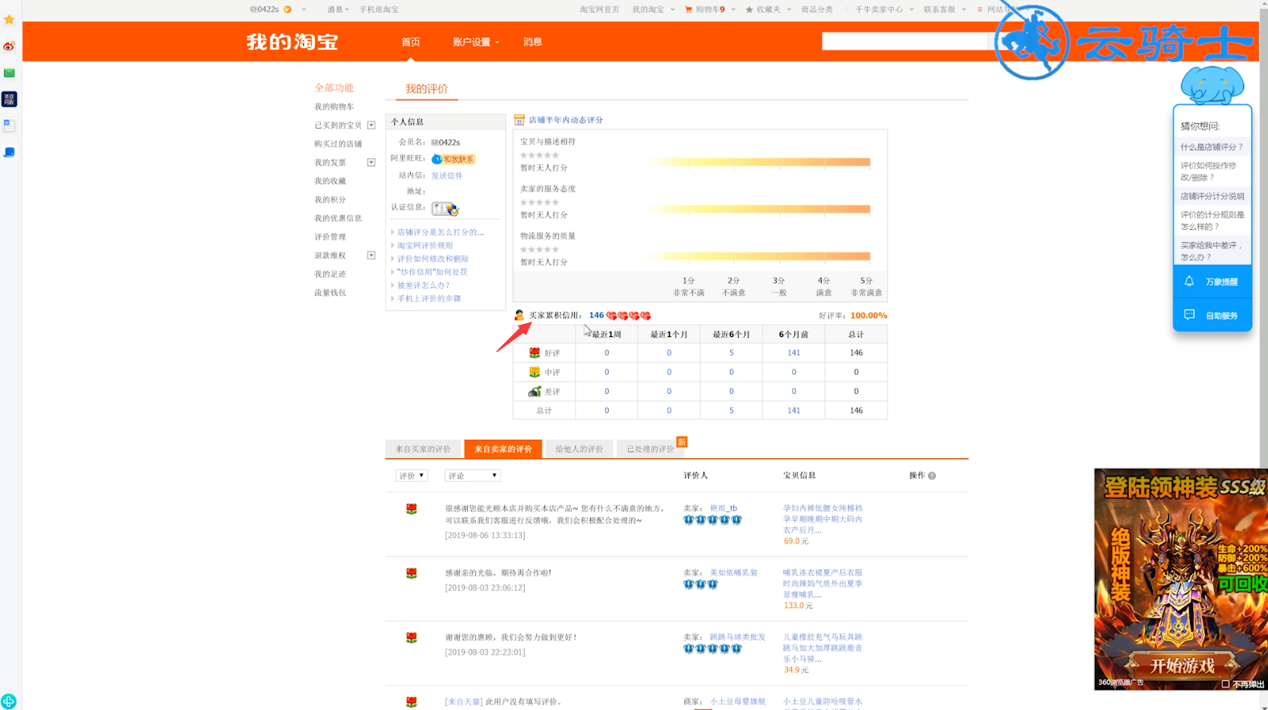Open the 评论 filter dropdown

pyautogui.click(x=473, y=476)
